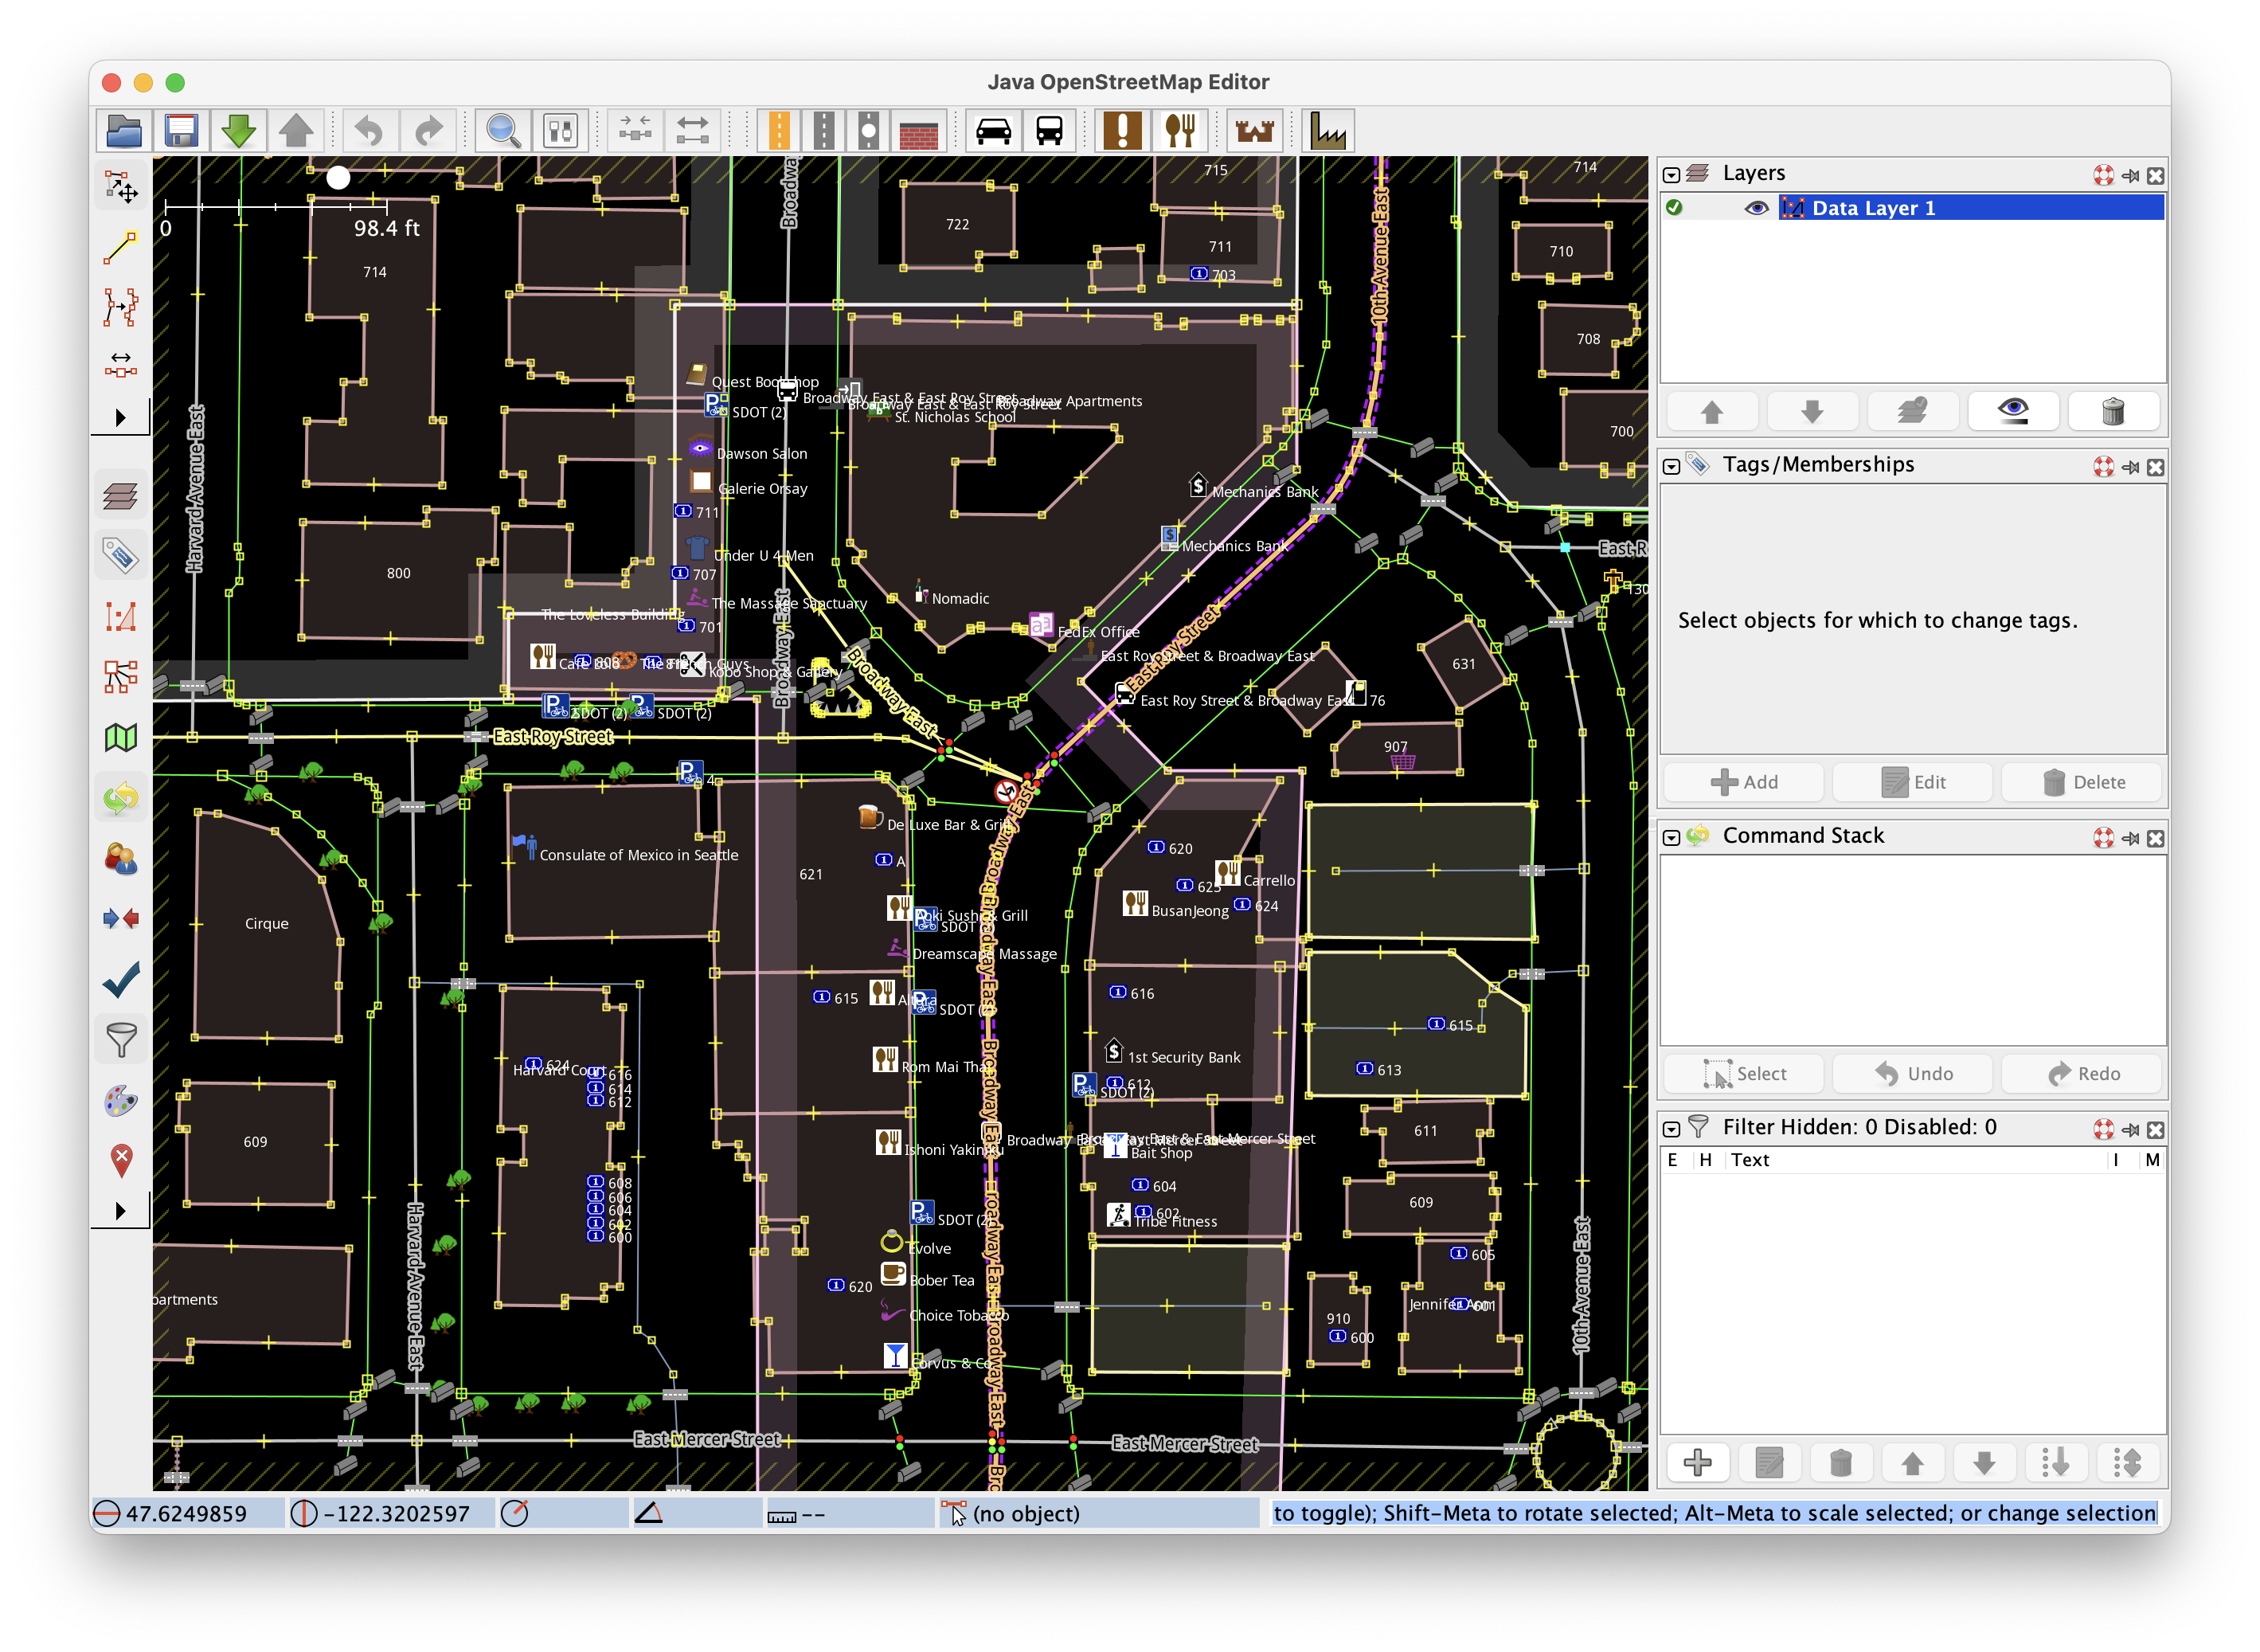Click Undo in Command Stack panel
Screen dimensions: 2260x1652
pos(1912,1073)
